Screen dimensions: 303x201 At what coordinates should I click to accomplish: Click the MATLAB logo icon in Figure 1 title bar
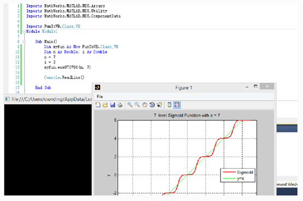97,87
